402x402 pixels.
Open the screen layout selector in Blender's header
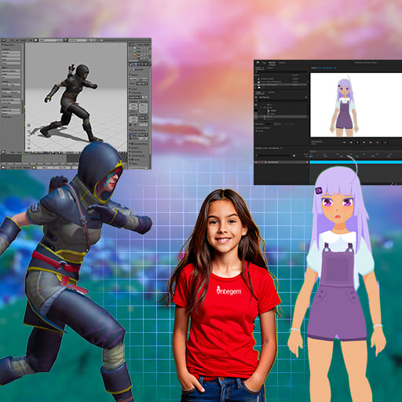coord(49,40)
